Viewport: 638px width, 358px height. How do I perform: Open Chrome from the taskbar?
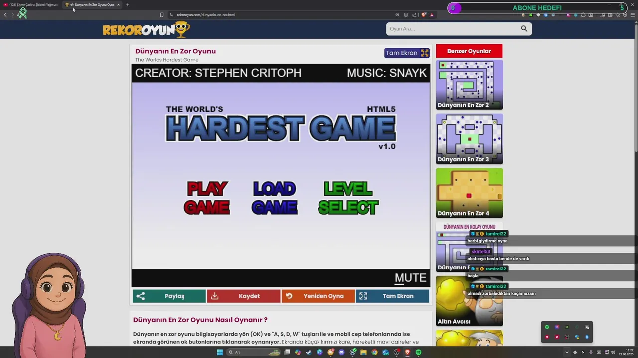click(x=374, y=352)
